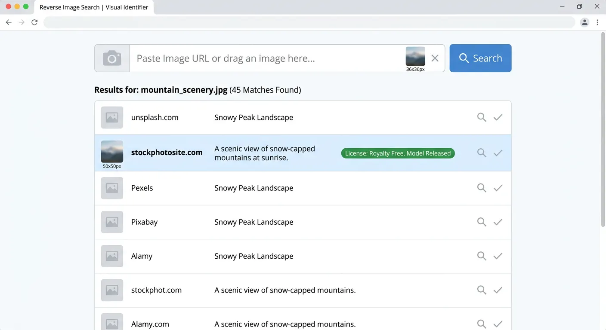Click the uploaded mountain thumbnail in search bar
The width and height of the screenshot is (606, 330).
coord(415,56)
